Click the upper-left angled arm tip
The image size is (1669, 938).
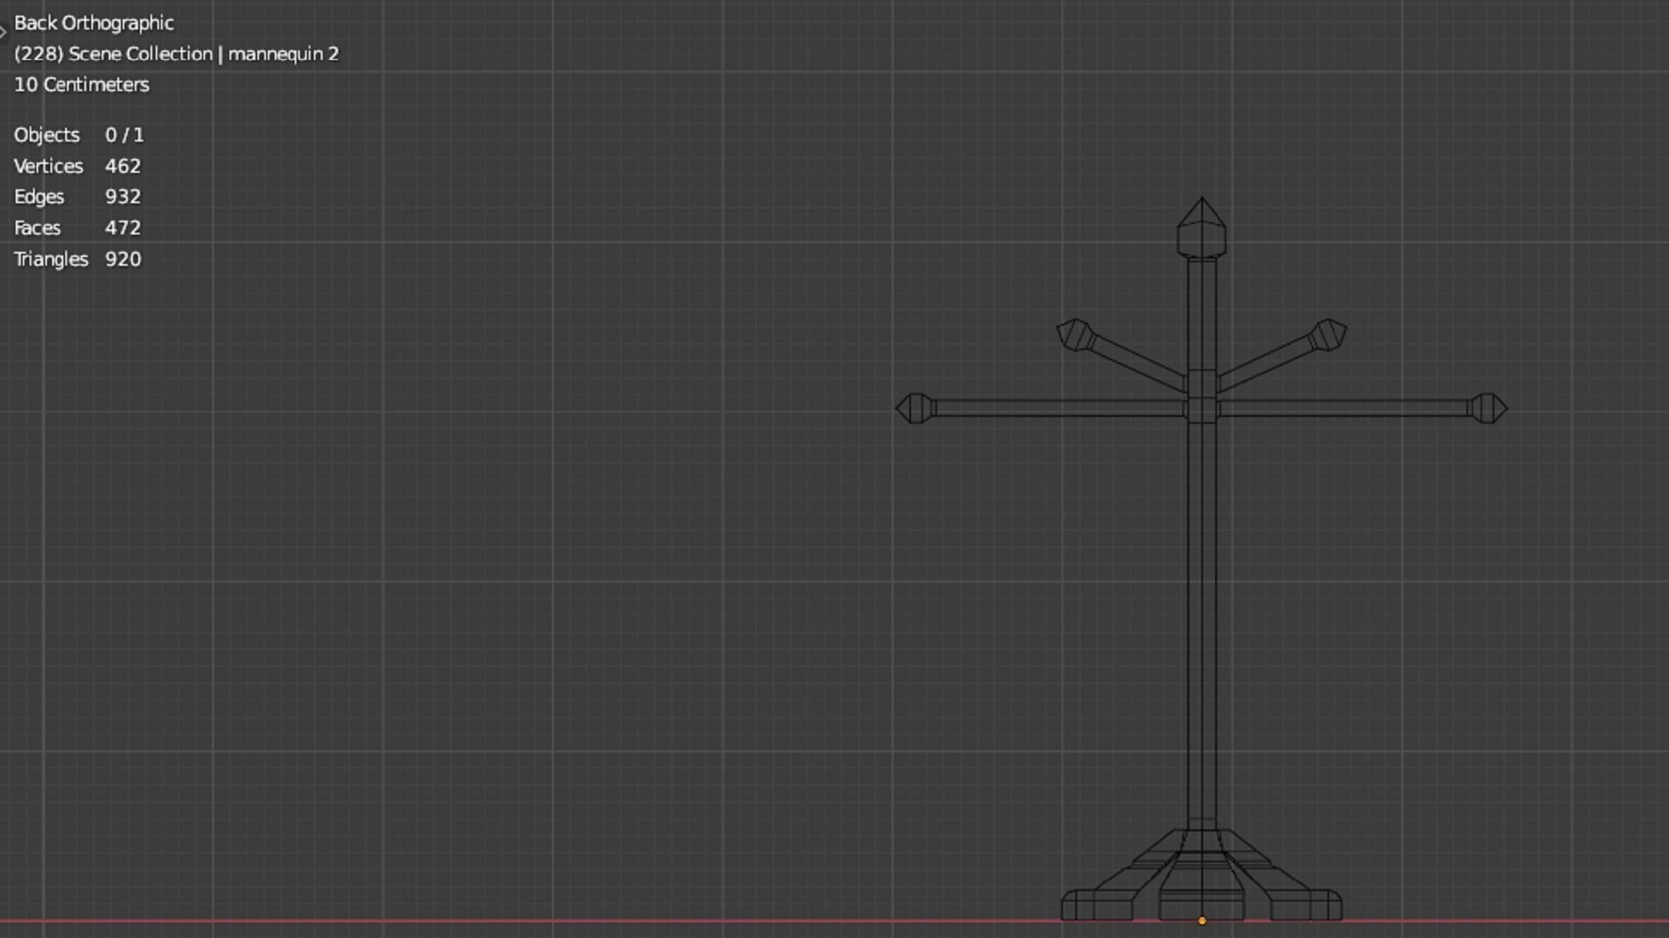pos(1075,334)
